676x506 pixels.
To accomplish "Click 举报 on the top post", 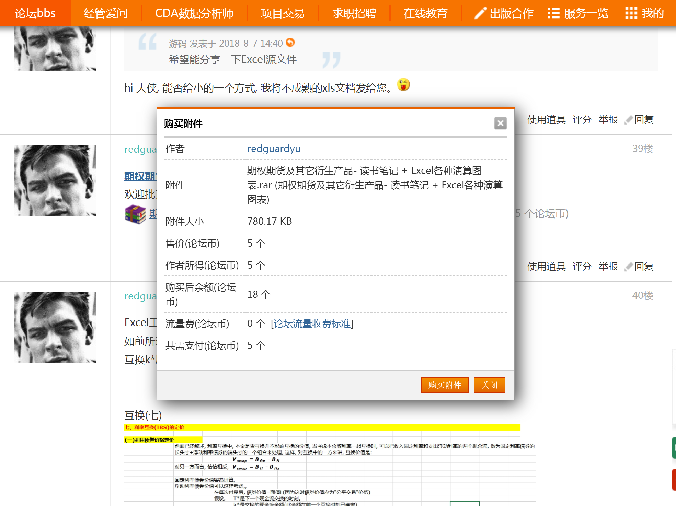I will pyautogui.click(x=608, y=120).
